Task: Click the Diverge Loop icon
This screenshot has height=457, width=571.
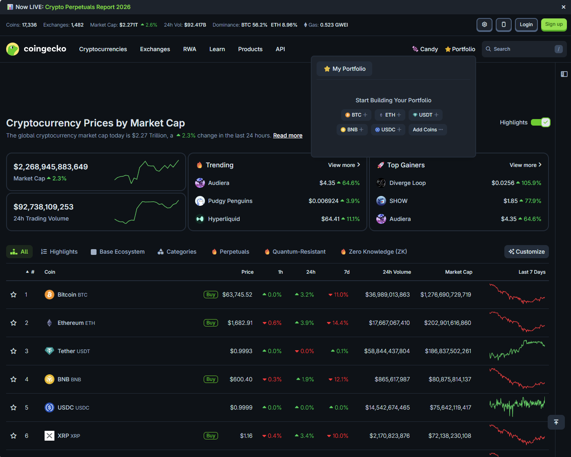Action: click(x=381, y=183)
